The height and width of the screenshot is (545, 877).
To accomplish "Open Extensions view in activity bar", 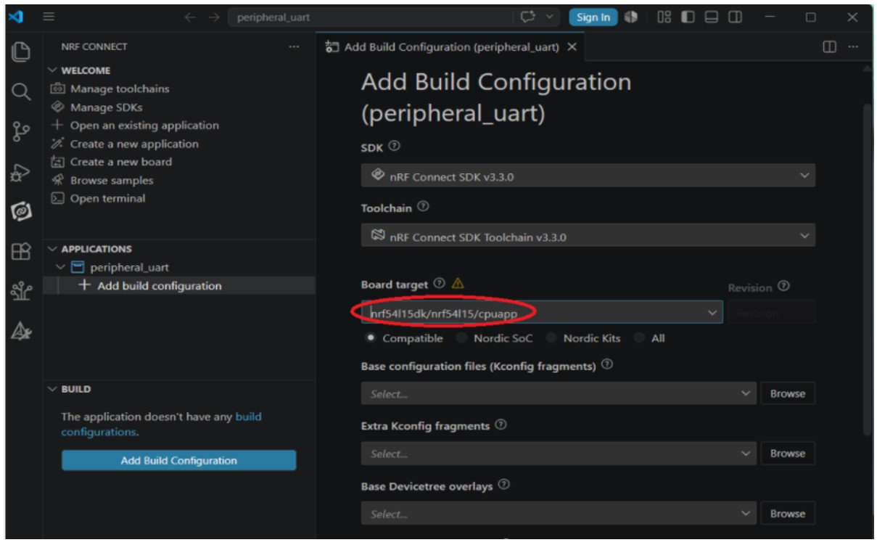I will (x=22, y=252).
